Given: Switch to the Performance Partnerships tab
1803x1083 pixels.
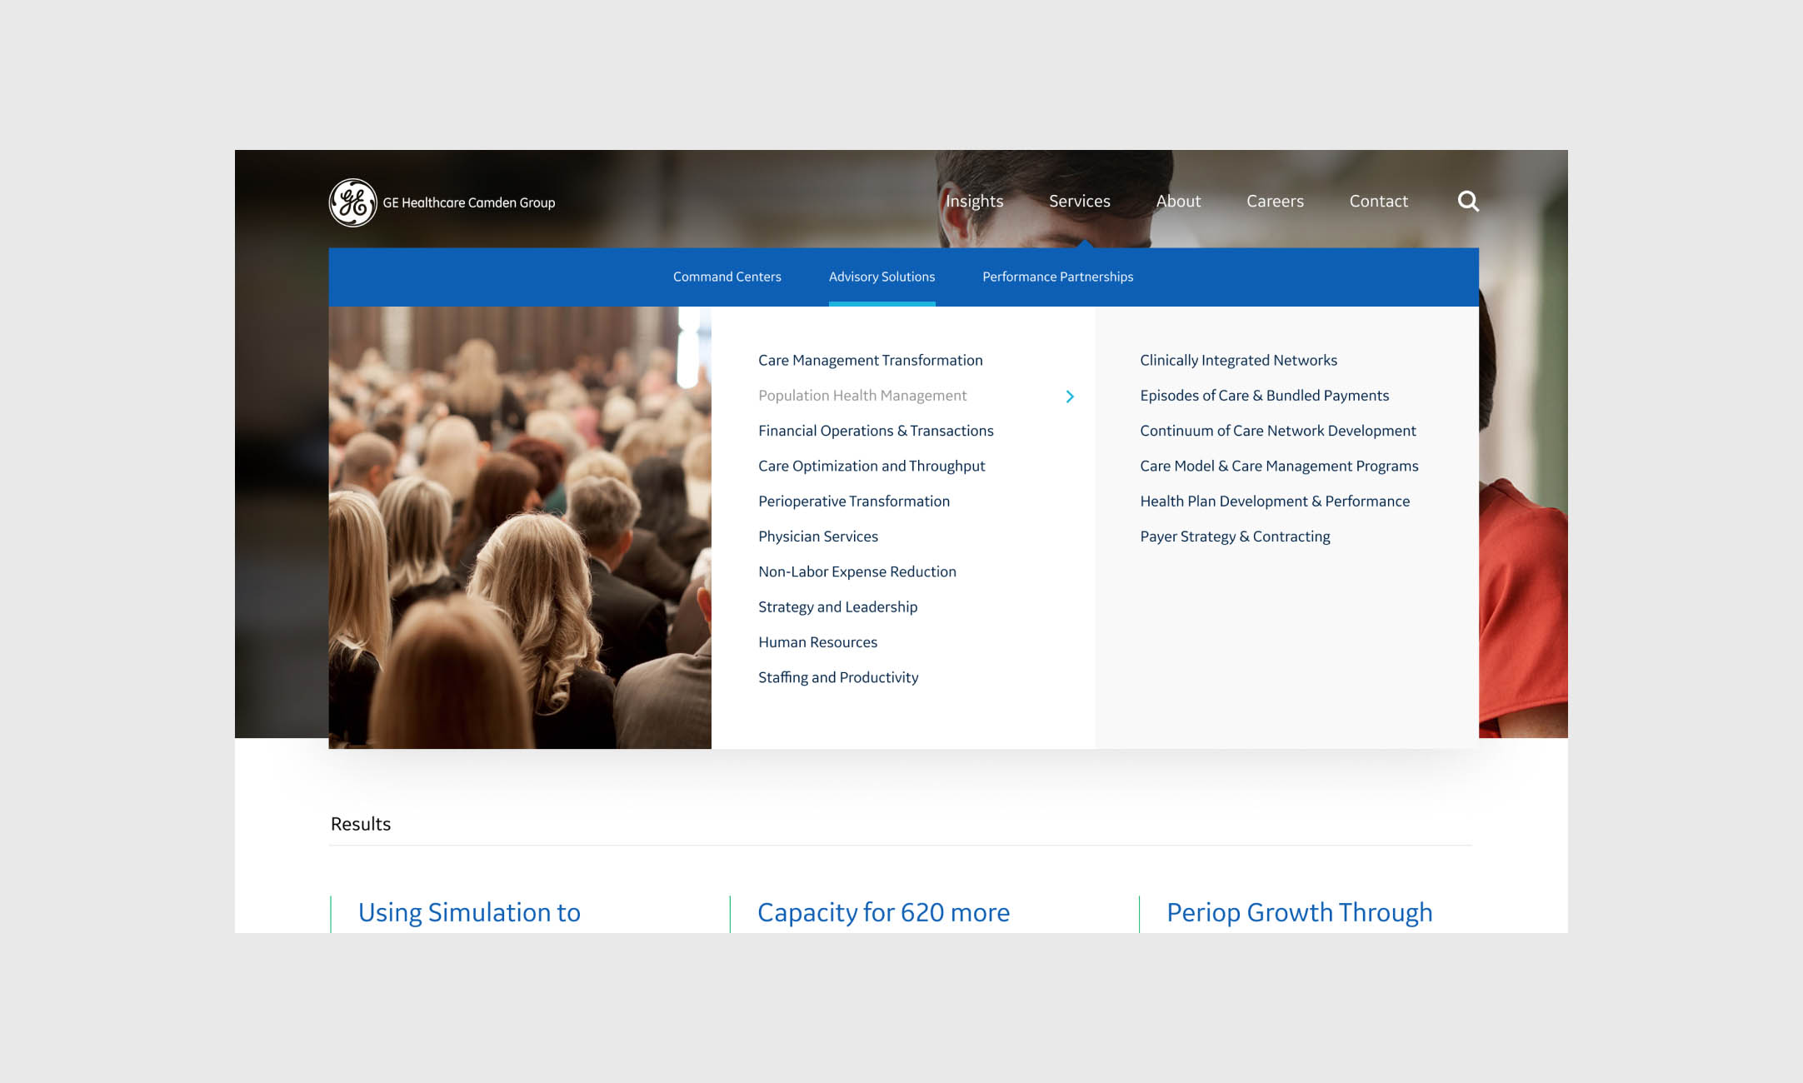Looking at the screenshot, I should pyautogui.click(x=1056, y=276).
